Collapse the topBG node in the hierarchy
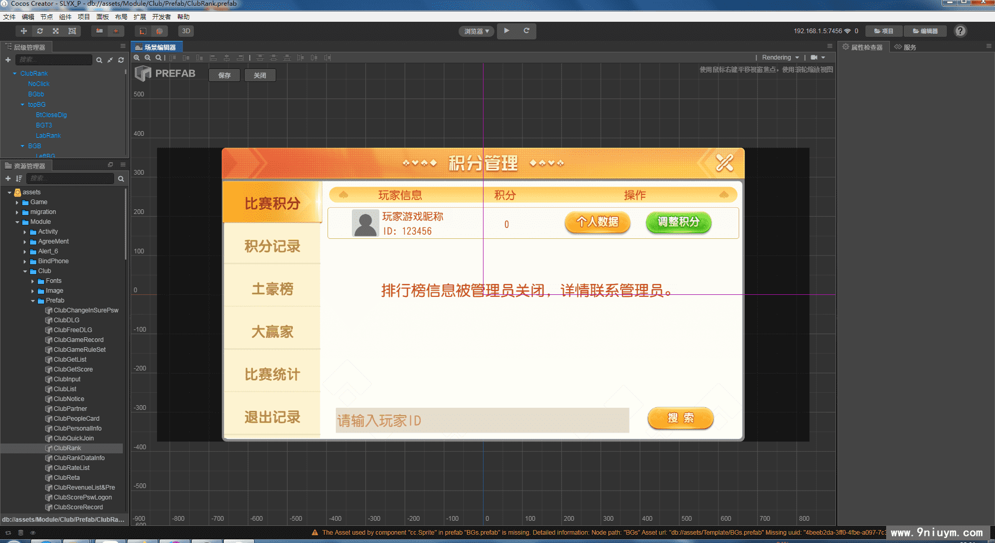The image size is (995, 543). 21,104
